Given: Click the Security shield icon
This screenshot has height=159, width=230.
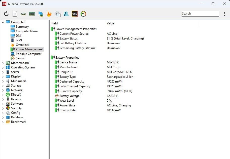Looking at the screenshot, I should [8, 108].
